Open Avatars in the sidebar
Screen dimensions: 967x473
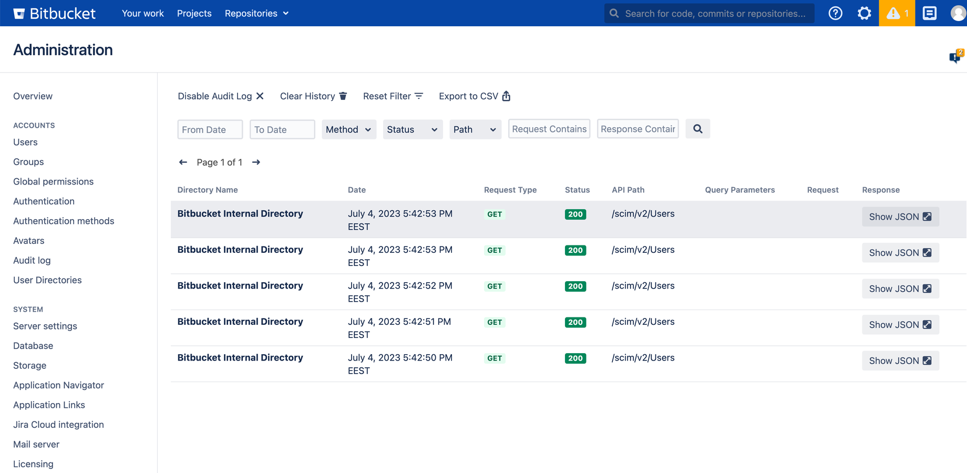(29, 241)
